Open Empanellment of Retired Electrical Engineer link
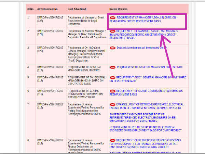 (147, 106)
